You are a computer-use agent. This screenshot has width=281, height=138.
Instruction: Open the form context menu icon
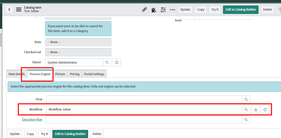pyautogui.click(x=19, y=10)
